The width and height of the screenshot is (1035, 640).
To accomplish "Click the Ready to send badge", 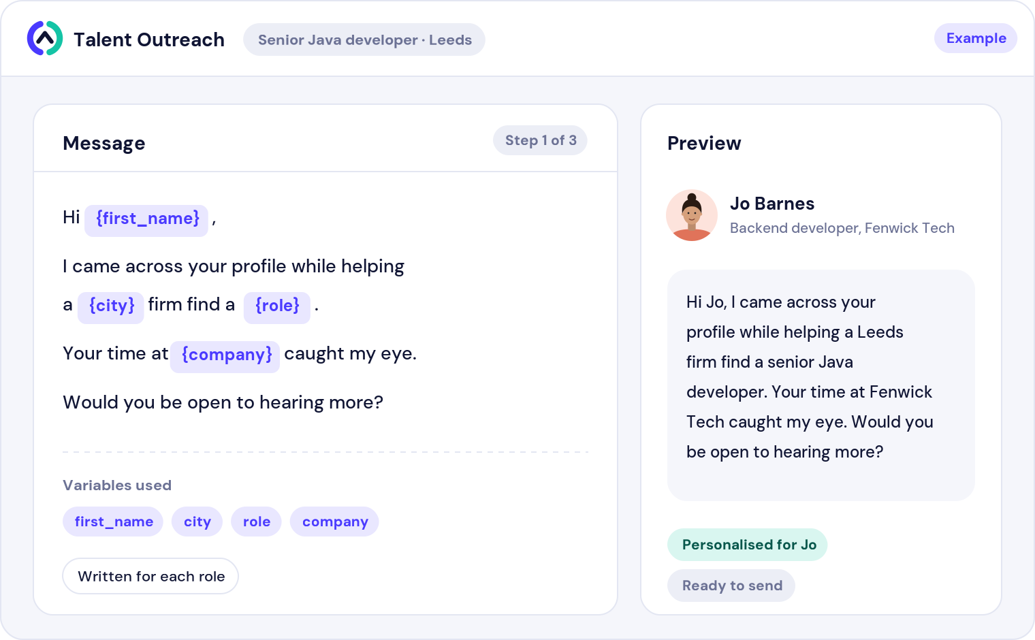I will [x=731, y=586].
